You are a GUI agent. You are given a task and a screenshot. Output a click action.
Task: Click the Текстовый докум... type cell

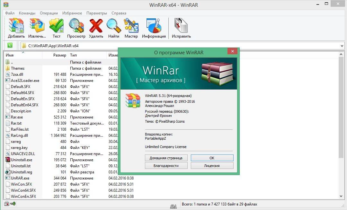[87, 123]
